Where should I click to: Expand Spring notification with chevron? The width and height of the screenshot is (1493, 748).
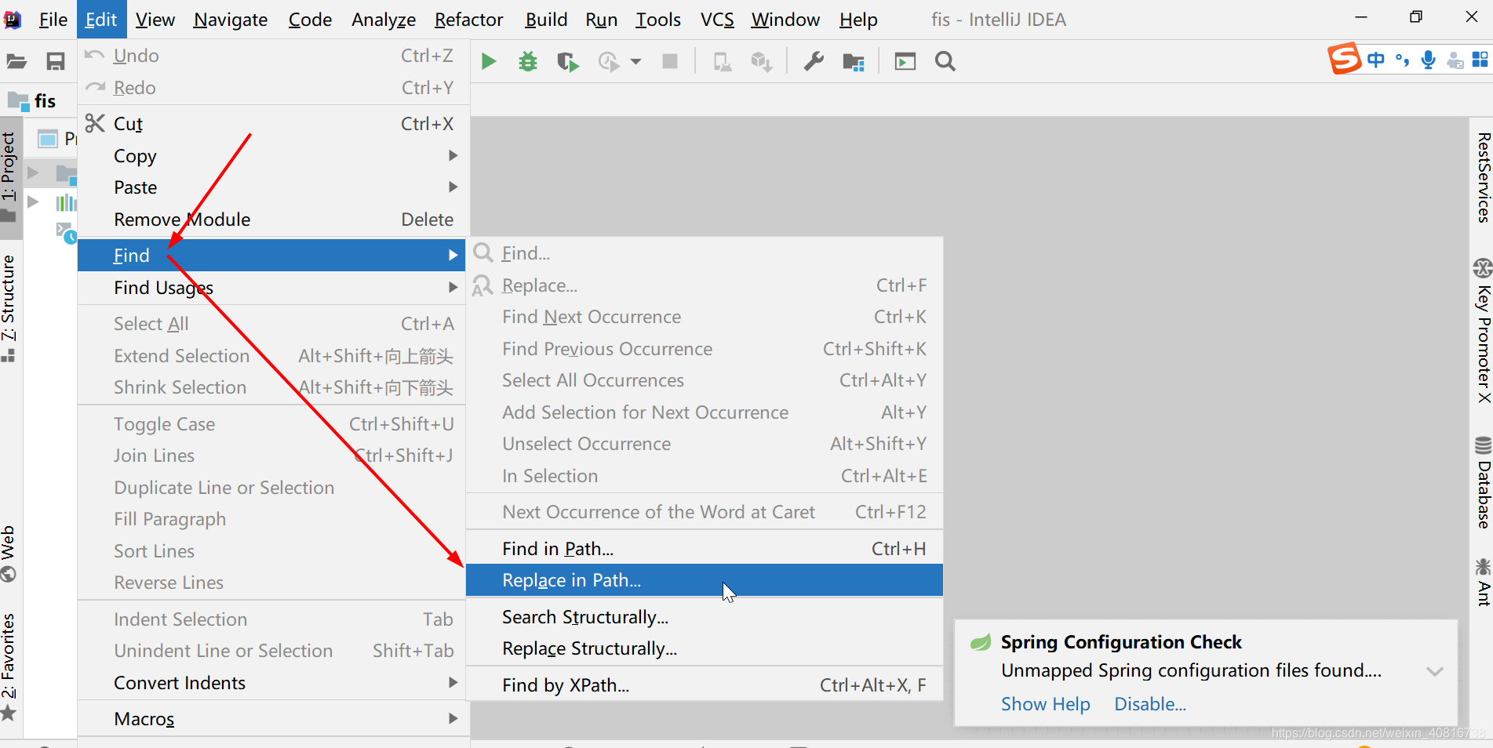point(1434,671)
